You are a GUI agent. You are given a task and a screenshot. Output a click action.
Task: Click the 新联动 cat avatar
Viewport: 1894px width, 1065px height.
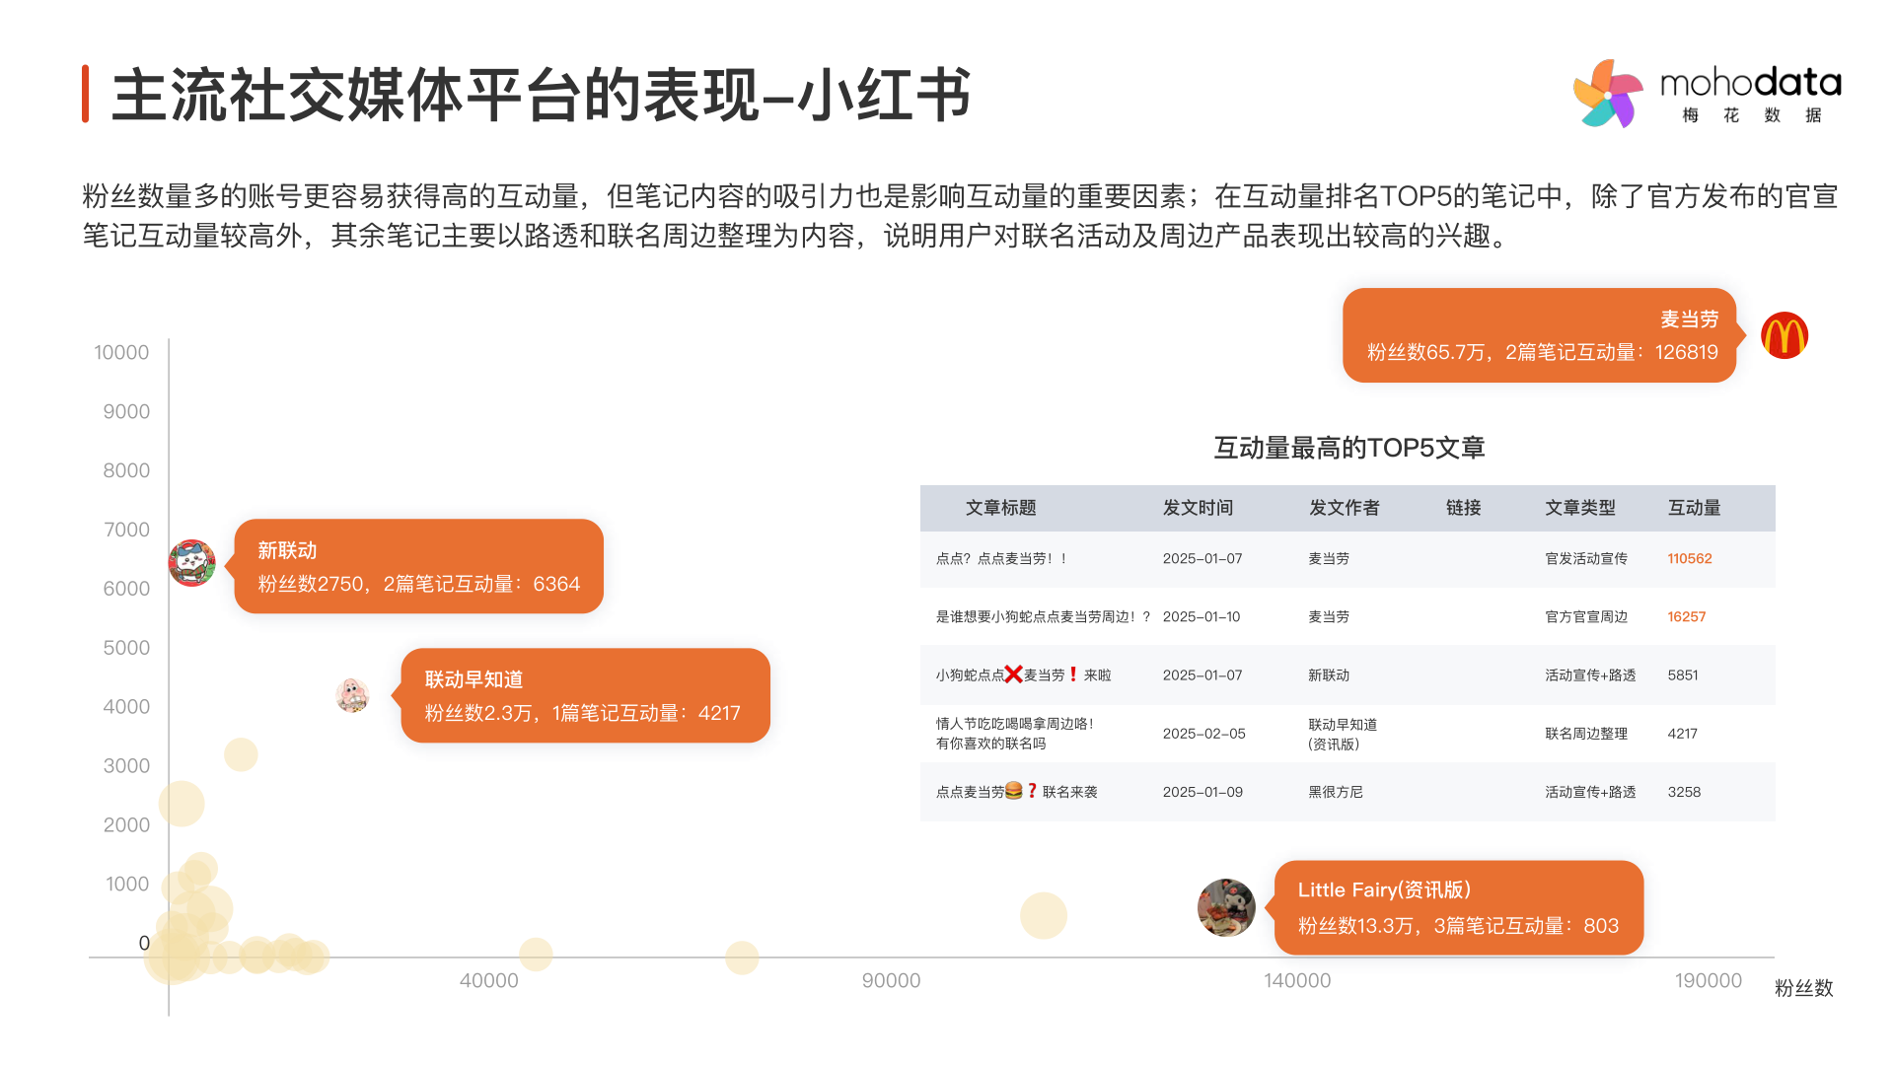[192, 563]
